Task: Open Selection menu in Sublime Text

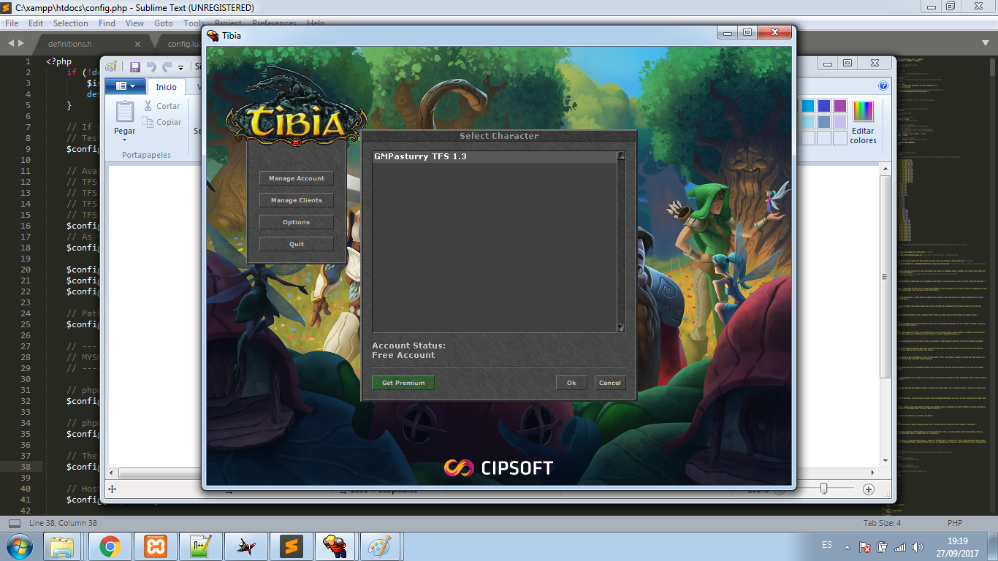Action: [70, 23]
